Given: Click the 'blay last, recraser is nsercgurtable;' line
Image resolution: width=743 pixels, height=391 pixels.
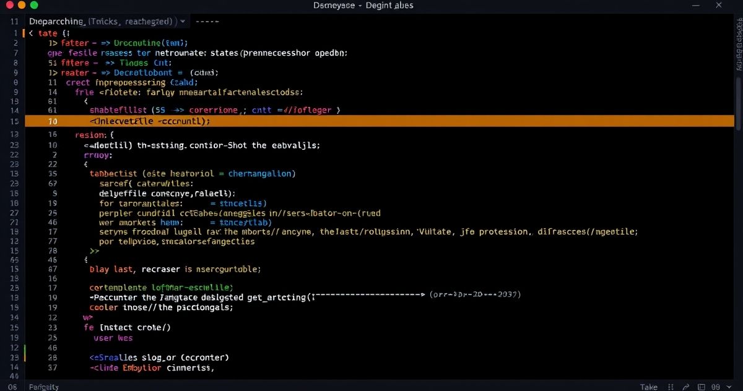Looking at the screenshot, I should pos(175,269).
